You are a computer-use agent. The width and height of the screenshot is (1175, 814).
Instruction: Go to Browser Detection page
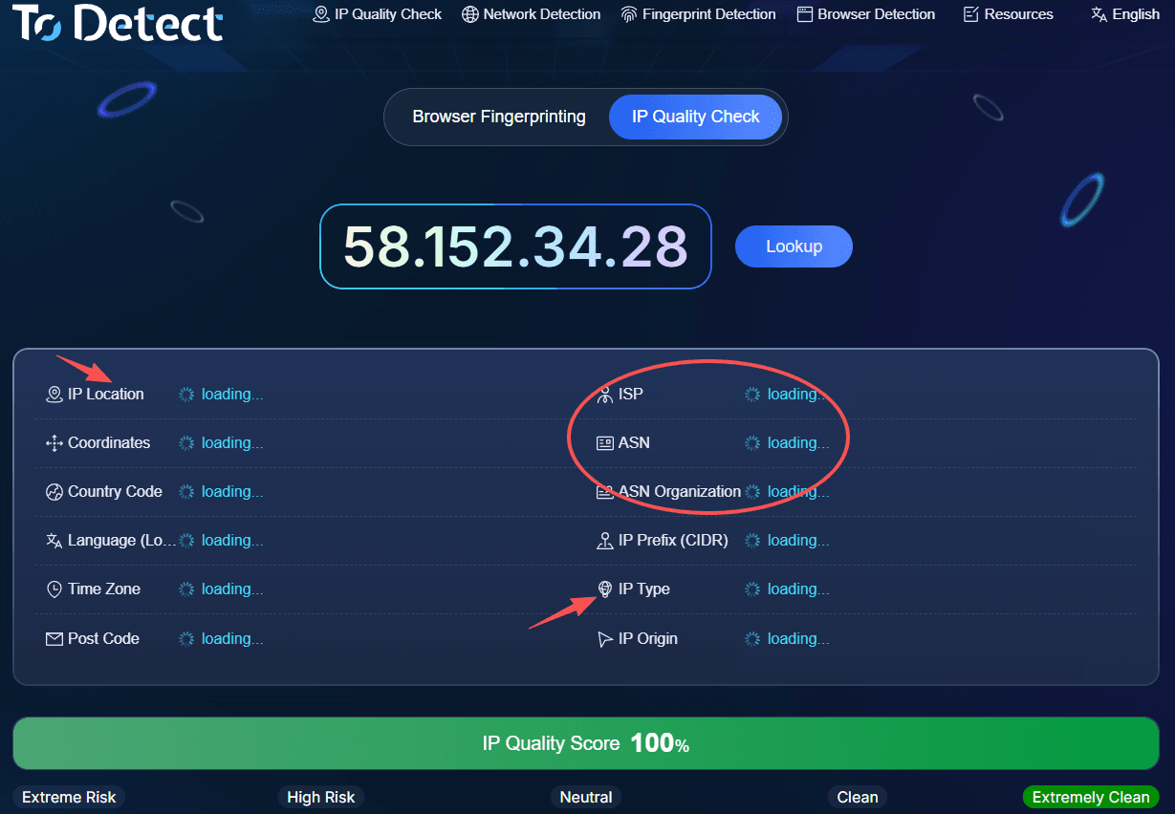[x=865, y=14]
